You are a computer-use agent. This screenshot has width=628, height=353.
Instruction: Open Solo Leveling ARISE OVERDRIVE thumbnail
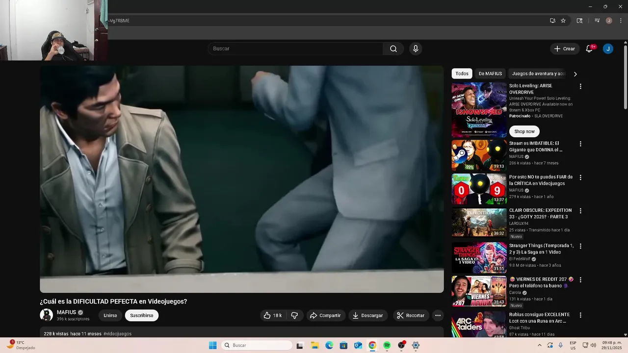coord(479,110)
